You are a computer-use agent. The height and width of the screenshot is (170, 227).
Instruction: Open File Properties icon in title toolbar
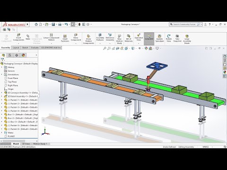point(84,25)
